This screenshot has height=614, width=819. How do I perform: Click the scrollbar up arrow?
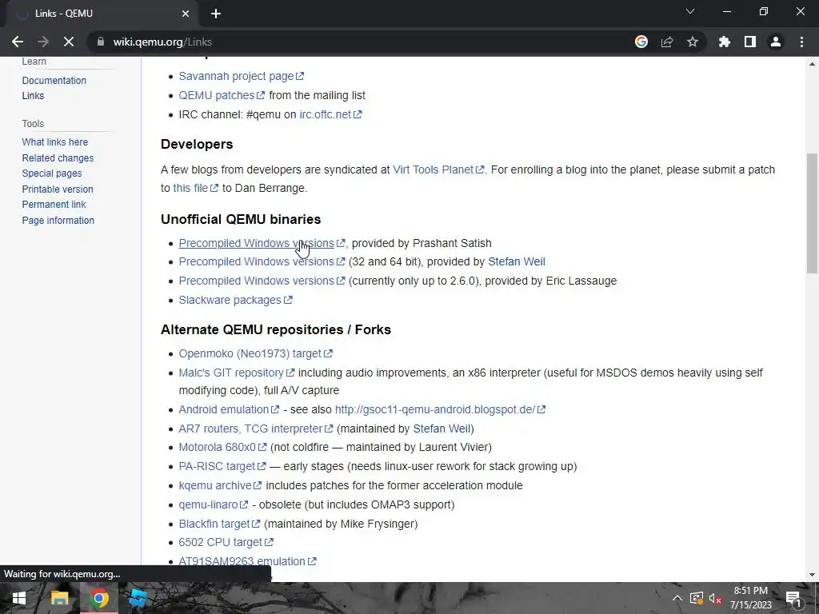tap(812, 64)
